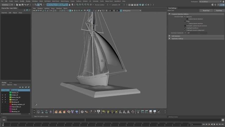Click the pause Viewport 2.0 icon

pyautogui.click(x=148, y=5)
